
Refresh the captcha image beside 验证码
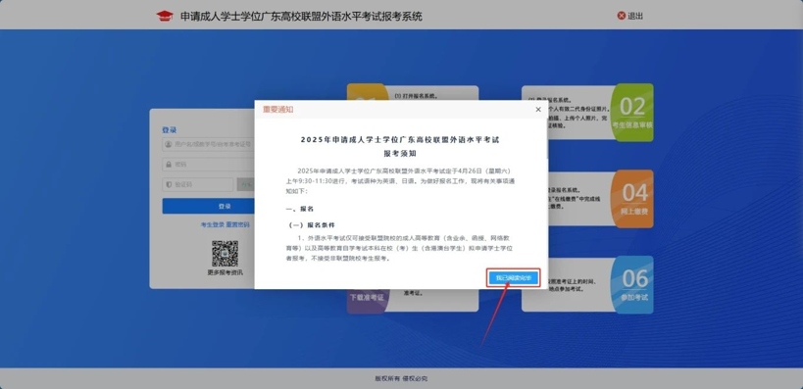tap(246, 185)
